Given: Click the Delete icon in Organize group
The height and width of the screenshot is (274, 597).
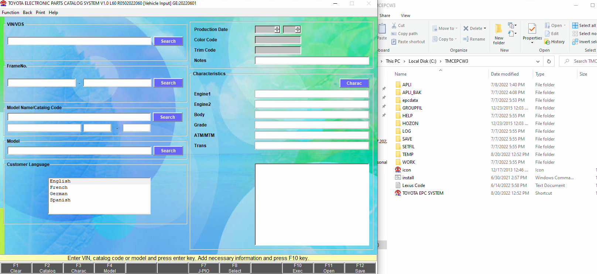Looking at the screenshot, I should click(466, 28).
